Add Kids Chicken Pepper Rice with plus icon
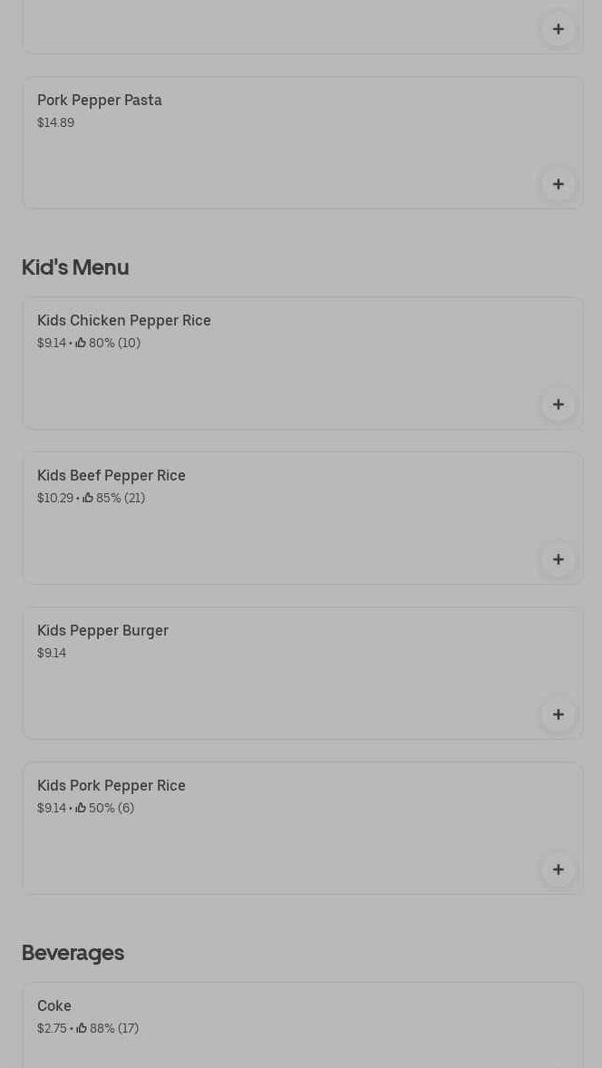This screenshot has height=1068, width=602. (558, 404)
